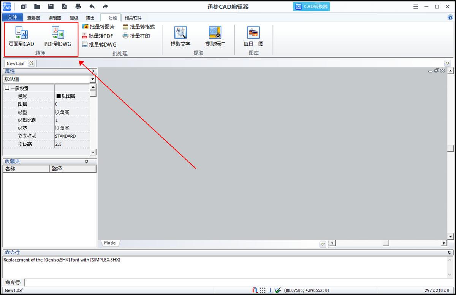Screen dimensions: 456x295
Task: Click the 提取文字 extract text icon
Action: point(180,33)
